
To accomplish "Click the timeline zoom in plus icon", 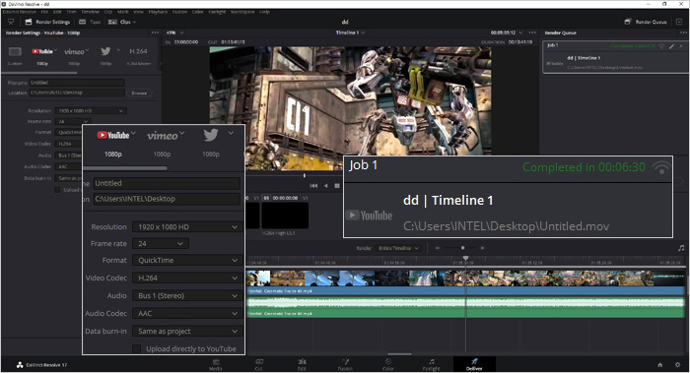I will tap(482, 248).
